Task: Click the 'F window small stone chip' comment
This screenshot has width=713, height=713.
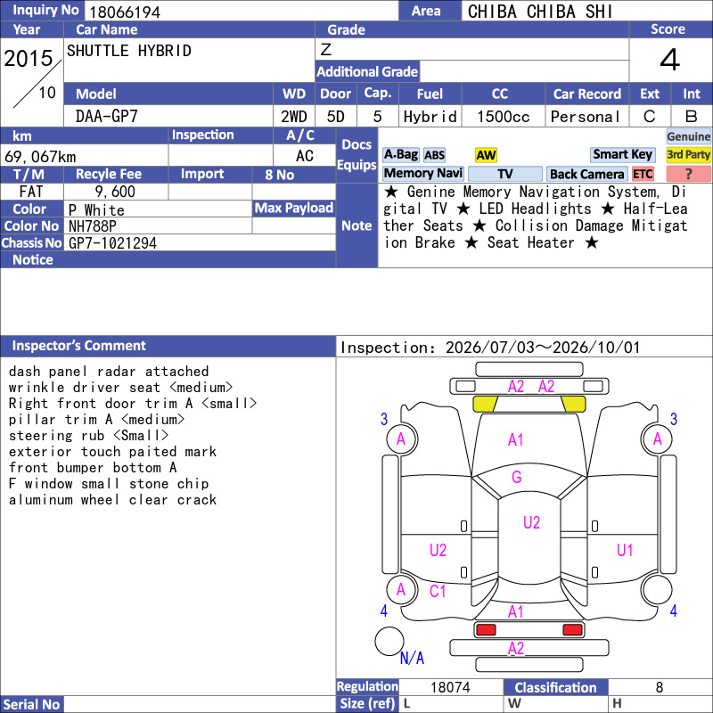Action: [x=109, y=484]
